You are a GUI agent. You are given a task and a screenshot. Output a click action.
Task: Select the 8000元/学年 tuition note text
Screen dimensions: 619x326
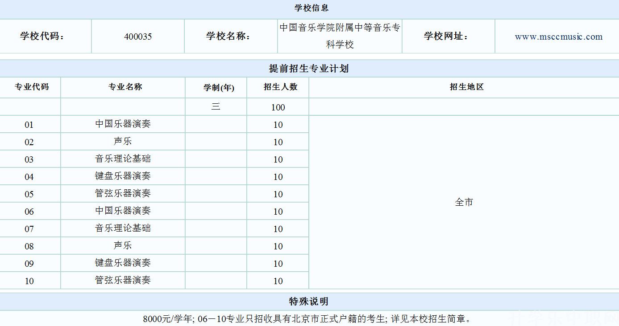click(x=168, y=319)
